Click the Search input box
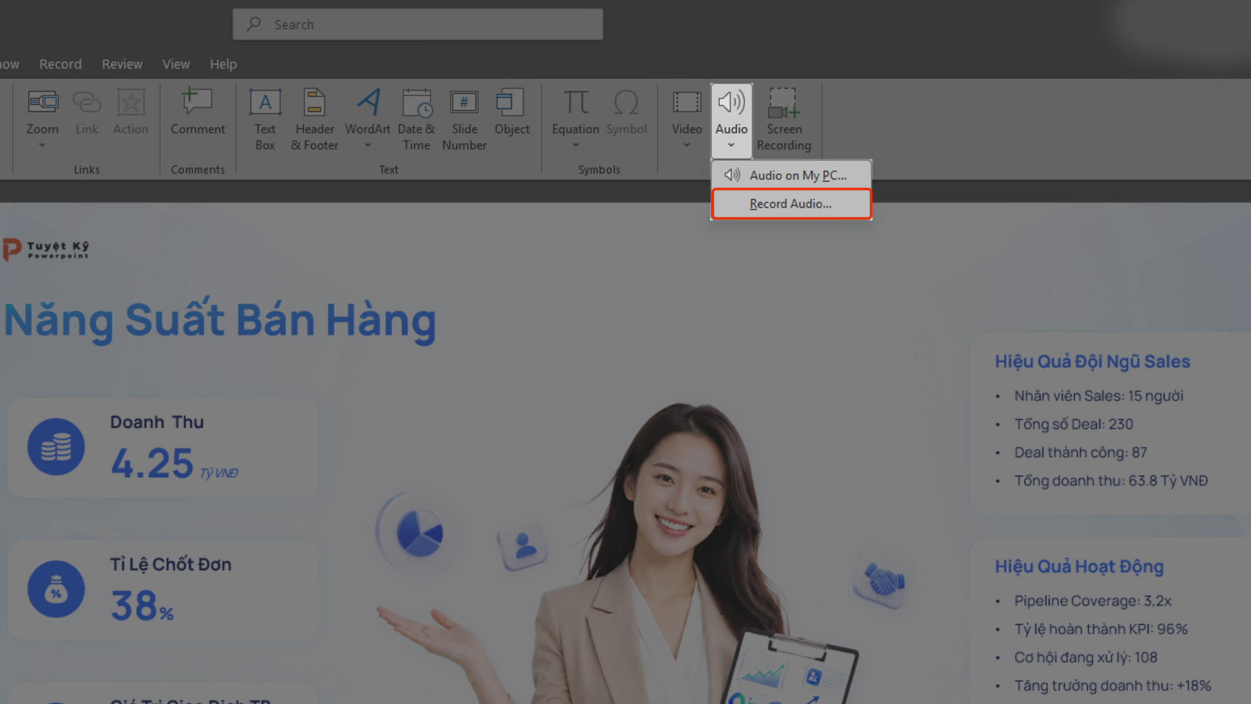 [418, 25]
